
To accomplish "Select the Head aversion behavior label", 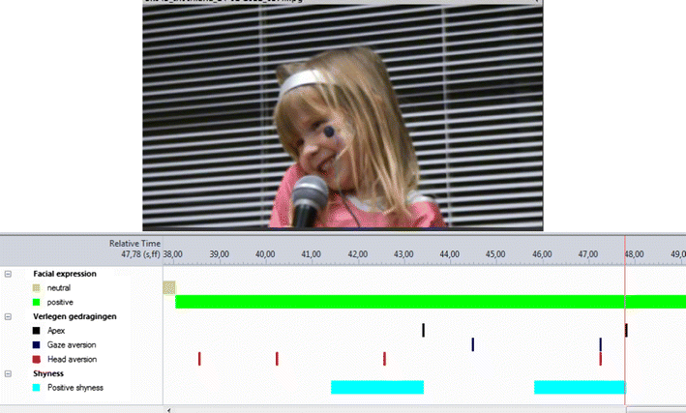I will click(73, 359).
